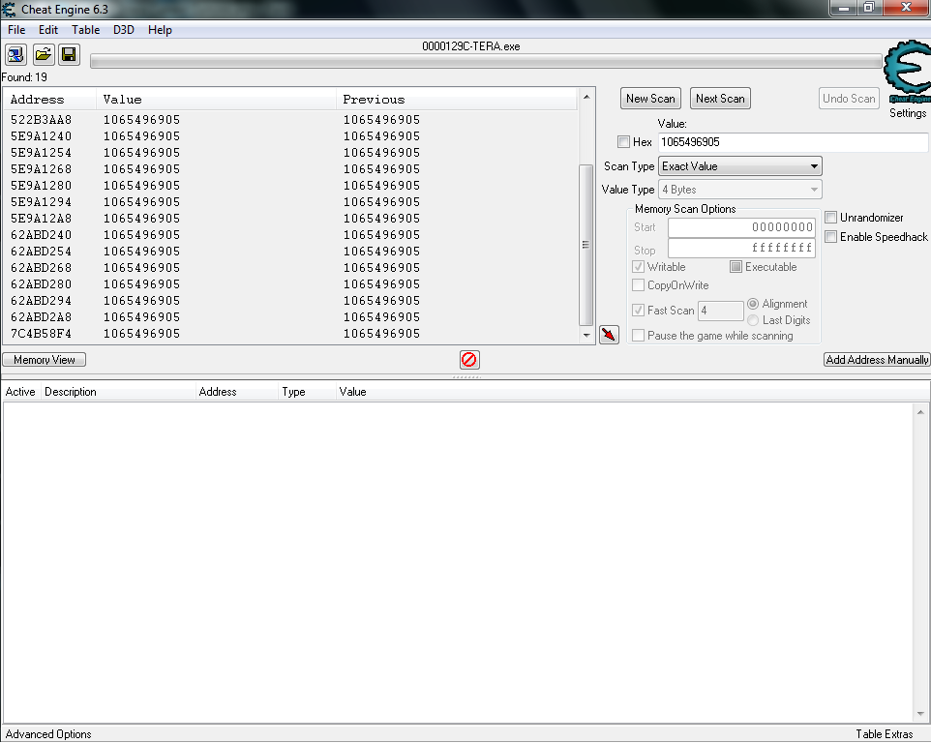Click the New Scan button
Viewport: 931px width, 743px height.
tap(650, 99)
